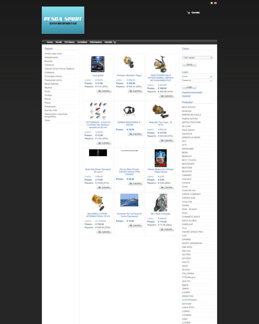
Task: Add Shimano Mulinello Tiagra to Carrello
Action: 135,91
